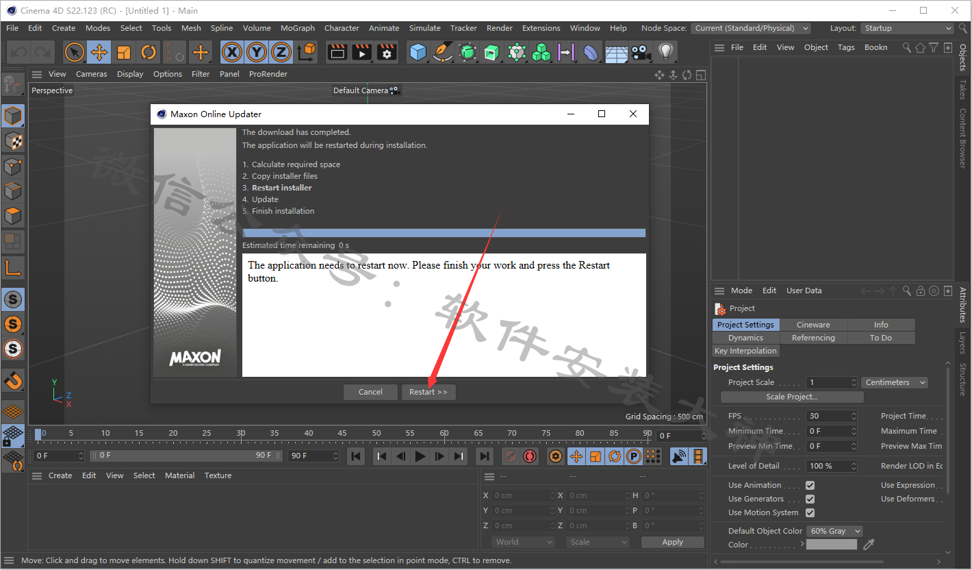Click Record Active Objects button
Image resolution: width=972 pixels, height=570 pixels.
point(511,456)
